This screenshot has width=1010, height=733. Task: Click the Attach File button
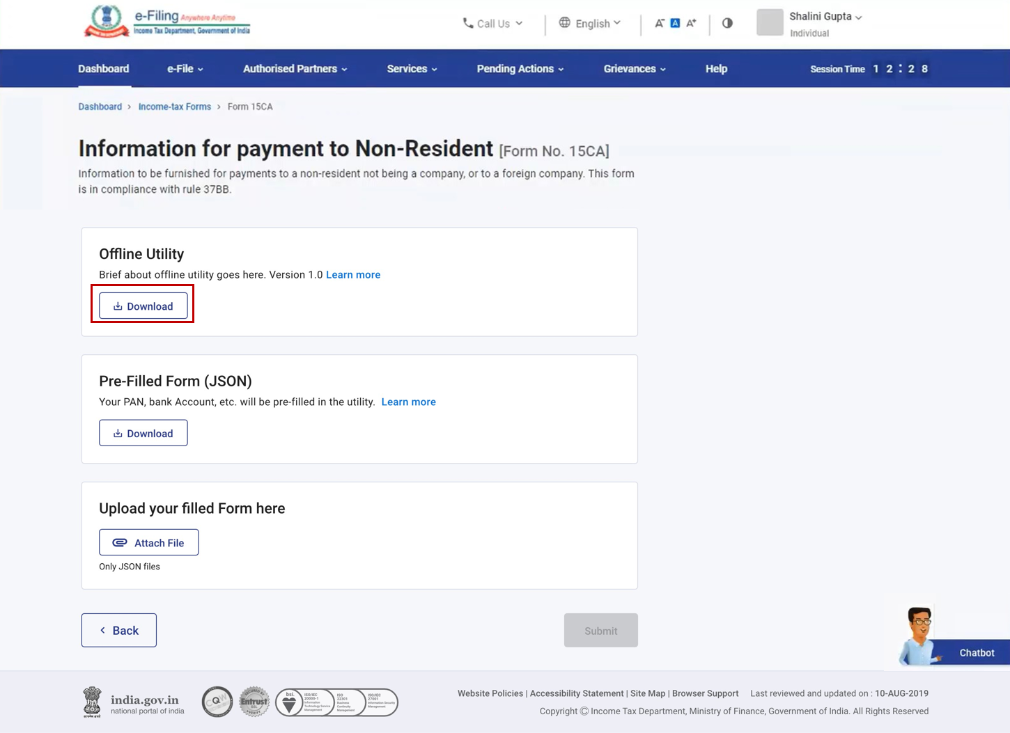[149, 542]
